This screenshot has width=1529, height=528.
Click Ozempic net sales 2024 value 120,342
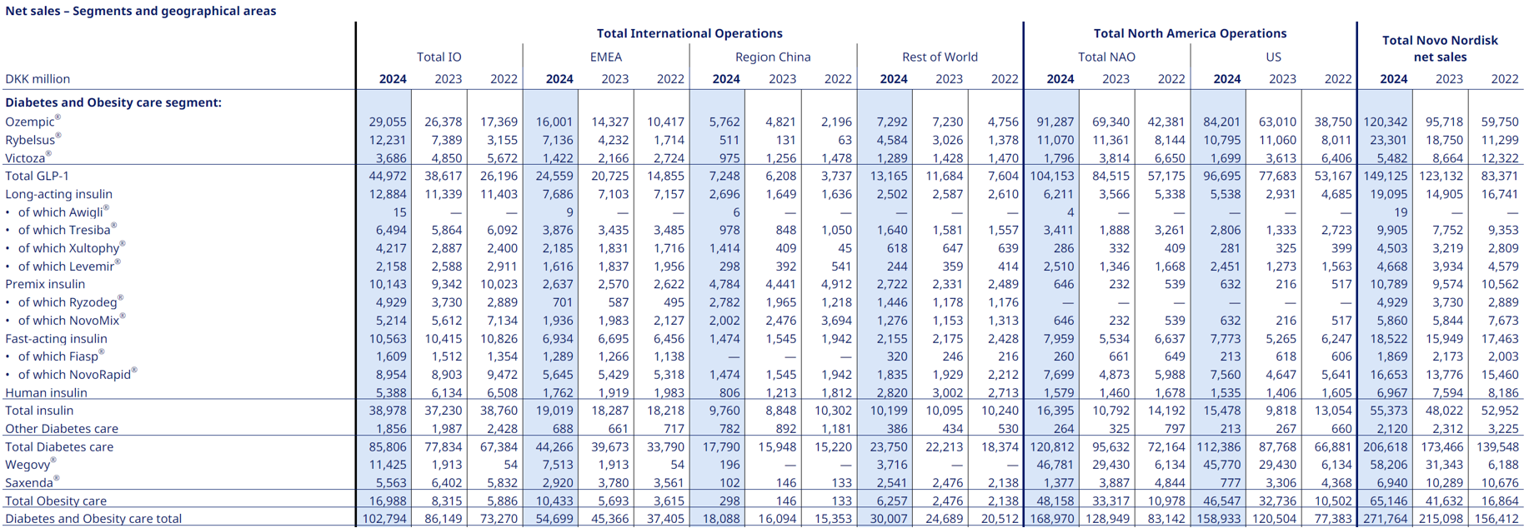coord(1386,122)
